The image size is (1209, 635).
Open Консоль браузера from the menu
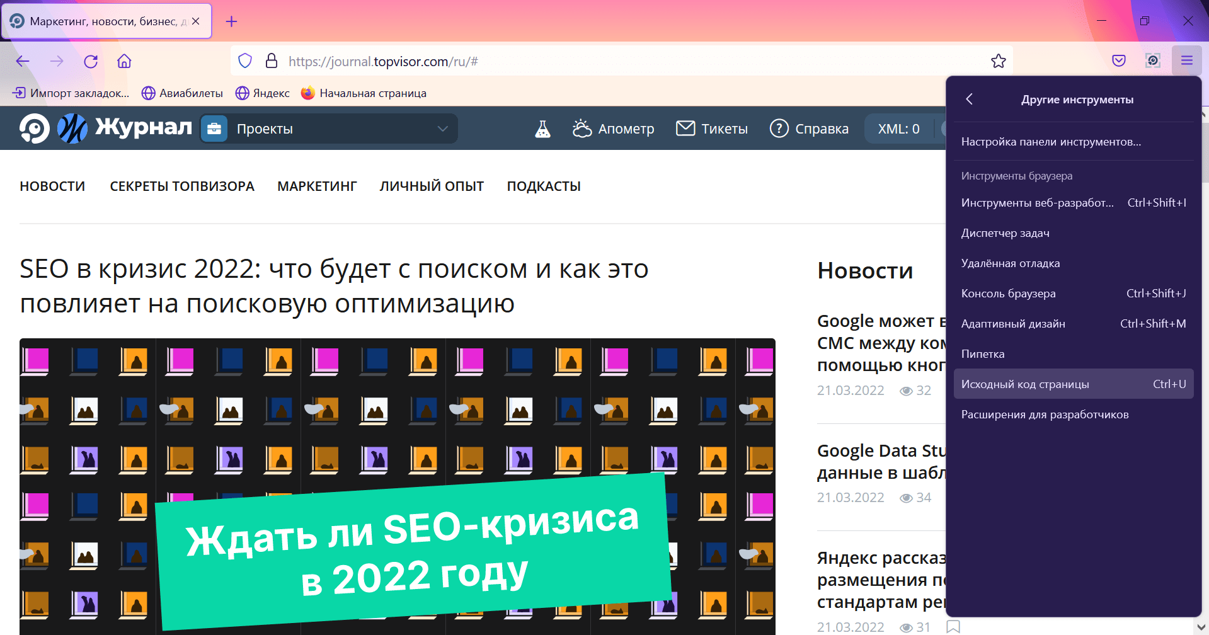tap(1008, 293)
